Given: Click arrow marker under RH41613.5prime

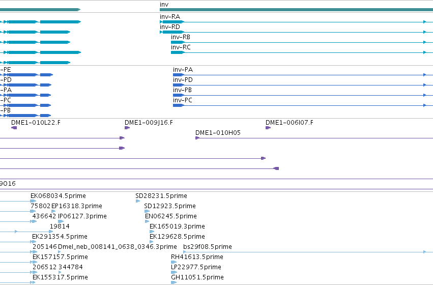Looking at the screenshot, I should tap(174, 262).
